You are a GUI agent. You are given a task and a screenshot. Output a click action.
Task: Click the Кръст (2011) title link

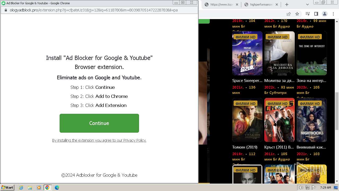coord(279,147)
